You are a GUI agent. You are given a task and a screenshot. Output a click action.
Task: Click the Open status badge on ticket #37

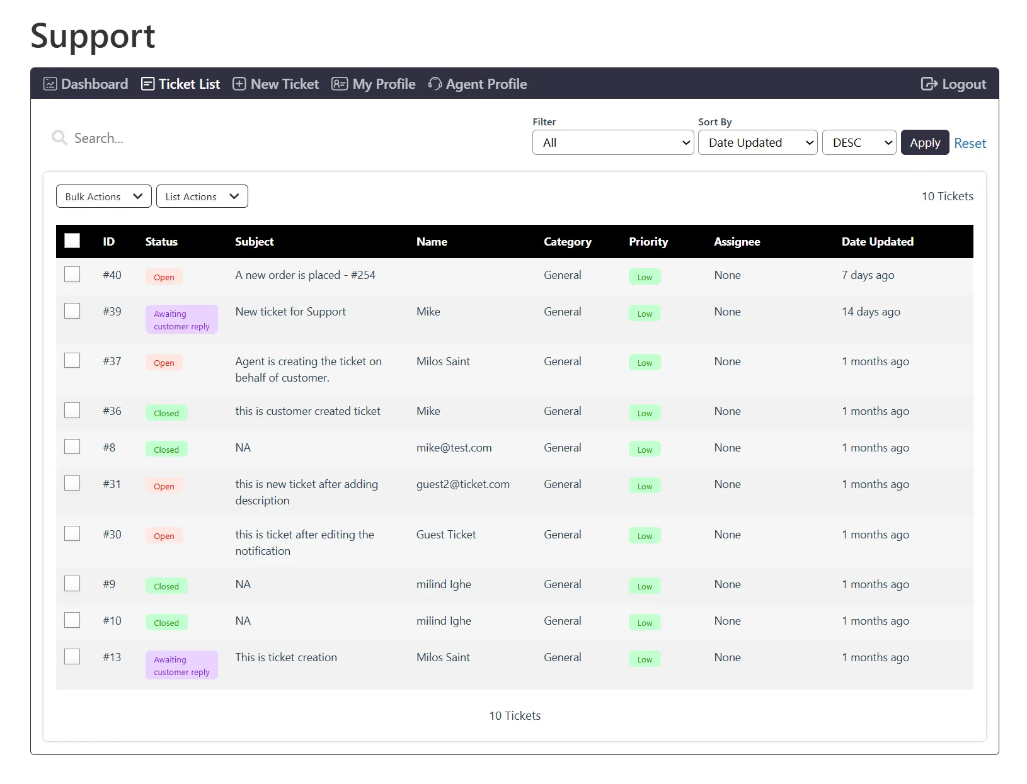(164, 363)
